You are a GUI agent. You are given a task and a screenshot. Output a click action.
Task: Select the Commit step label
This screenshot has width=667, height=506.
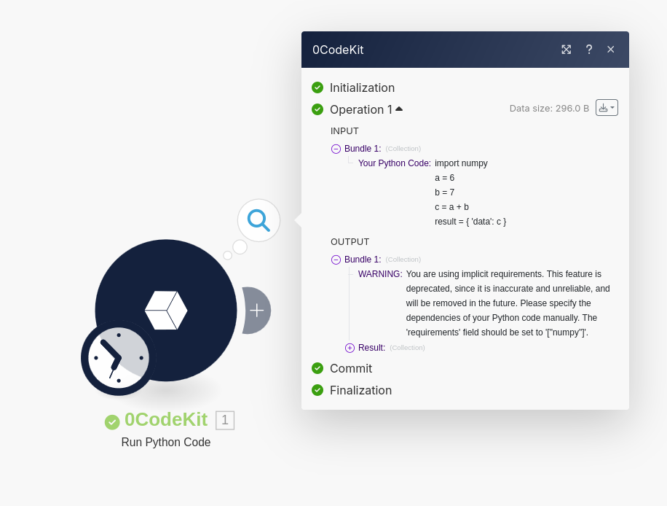click(x=351, y=368)
